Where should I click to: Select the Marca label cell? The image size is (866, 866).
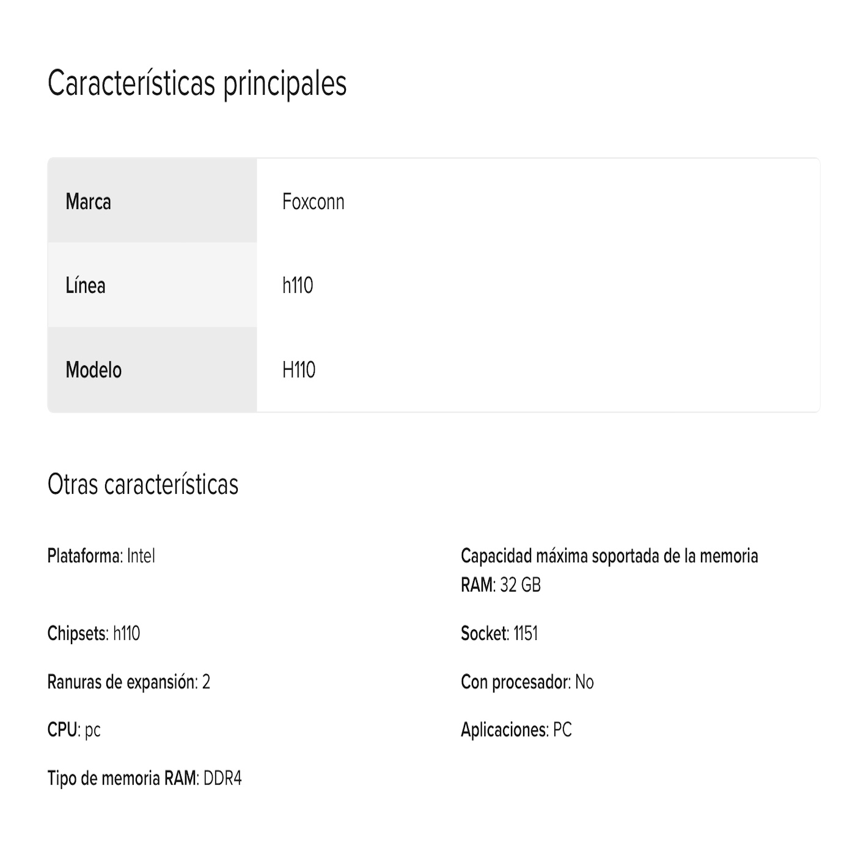[x=152, y=201]
